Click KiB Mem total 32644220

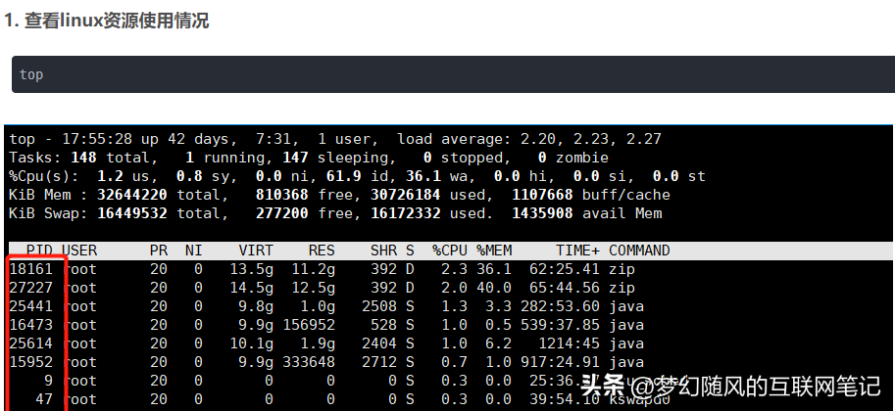(132, 195)
